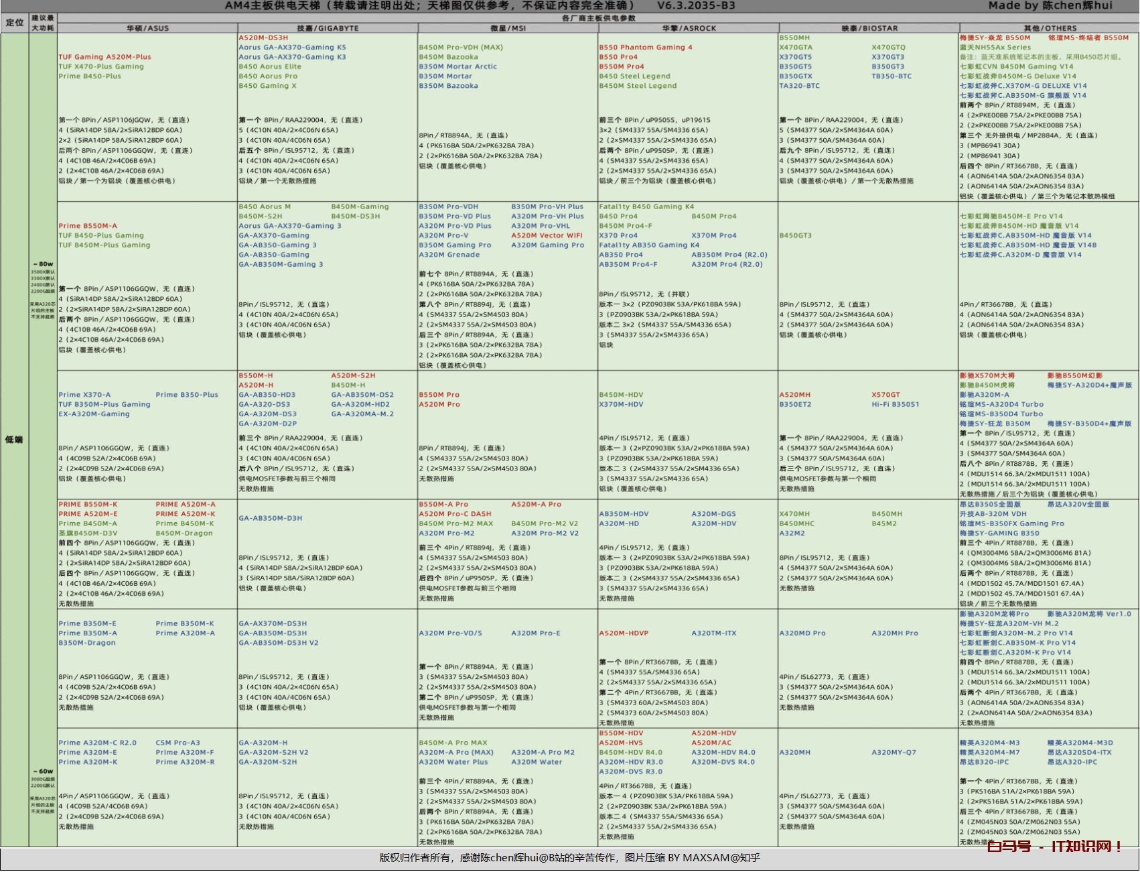Click the version number V6.3.2035-B3
The height and width of the screenshot is (872, 1140).
pos(696,6)
